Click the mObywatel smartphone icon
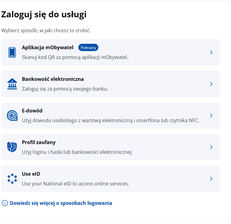The width and height of the screenshot is (231, 224). [x=12, y=52]
